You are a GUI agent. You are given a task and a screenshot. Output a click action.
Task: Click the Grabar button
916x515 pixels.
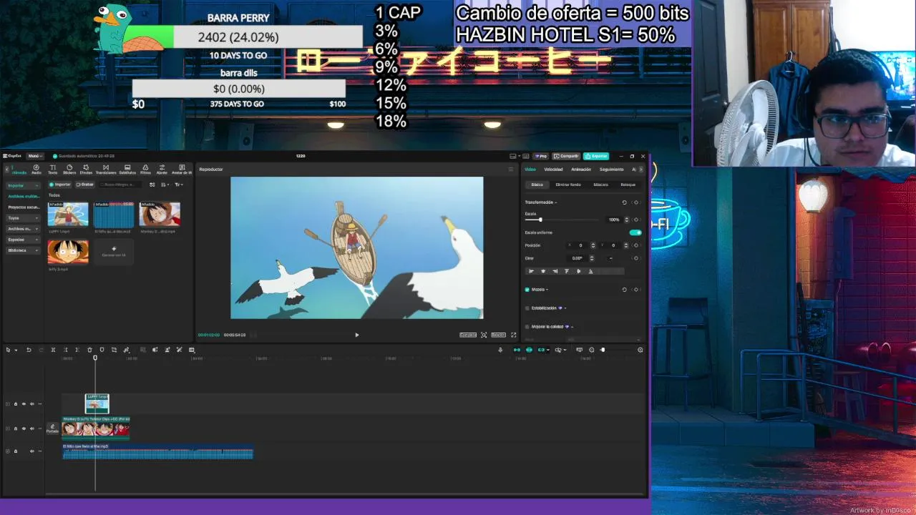pyautogui.click(x=85, y=185)
